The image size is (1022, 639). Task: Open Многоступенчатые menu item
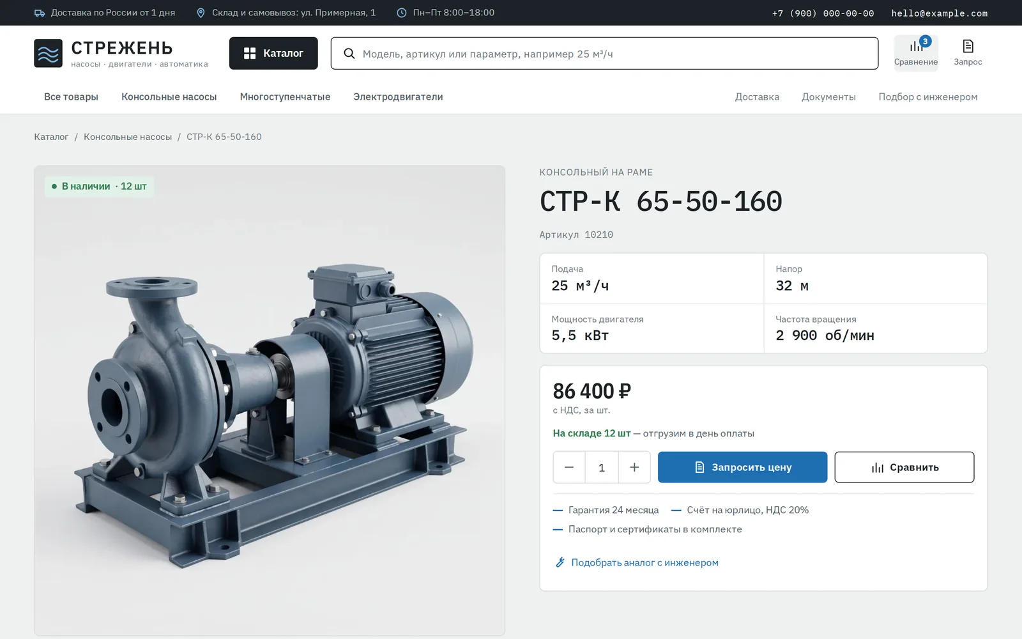285,96
